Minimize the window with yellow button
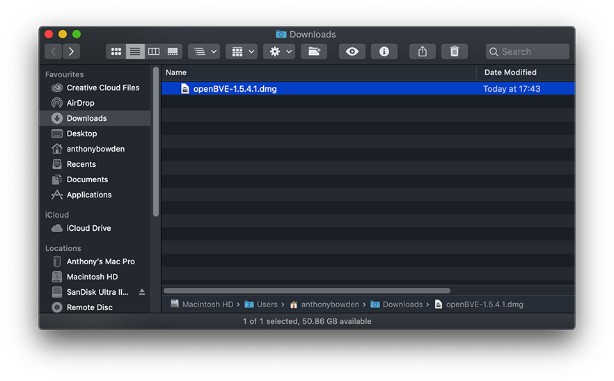The height and width of the screenshot is (381, 614). click(63, 34)
